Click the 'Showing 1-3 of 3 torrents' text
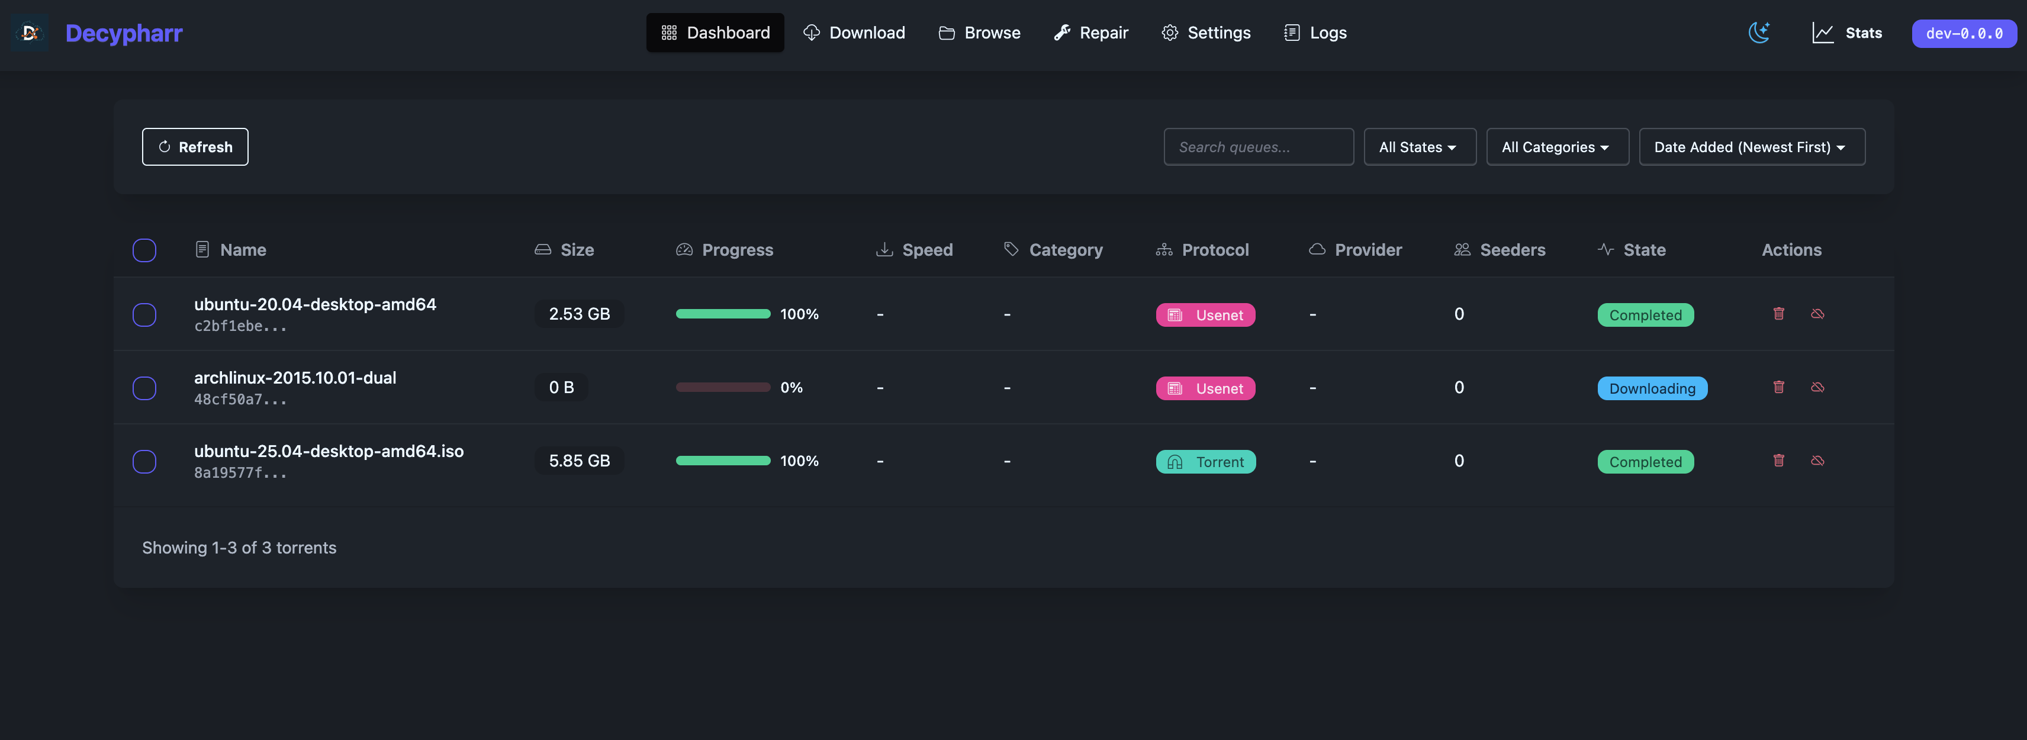Screen dimensions: 2027x740 point(239,548)
